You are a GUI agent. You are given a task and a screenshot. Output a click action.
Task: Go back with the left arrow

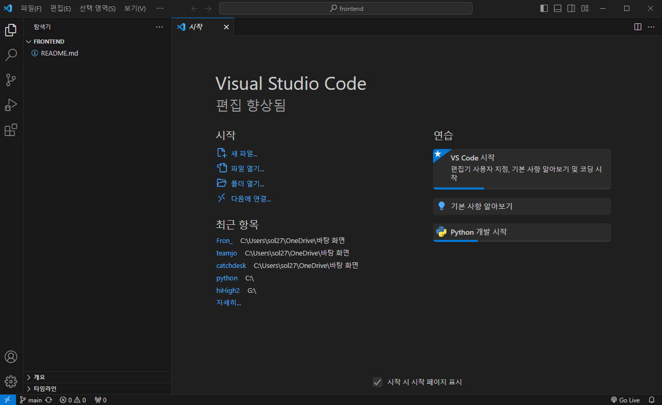click(x=195, y=8)
